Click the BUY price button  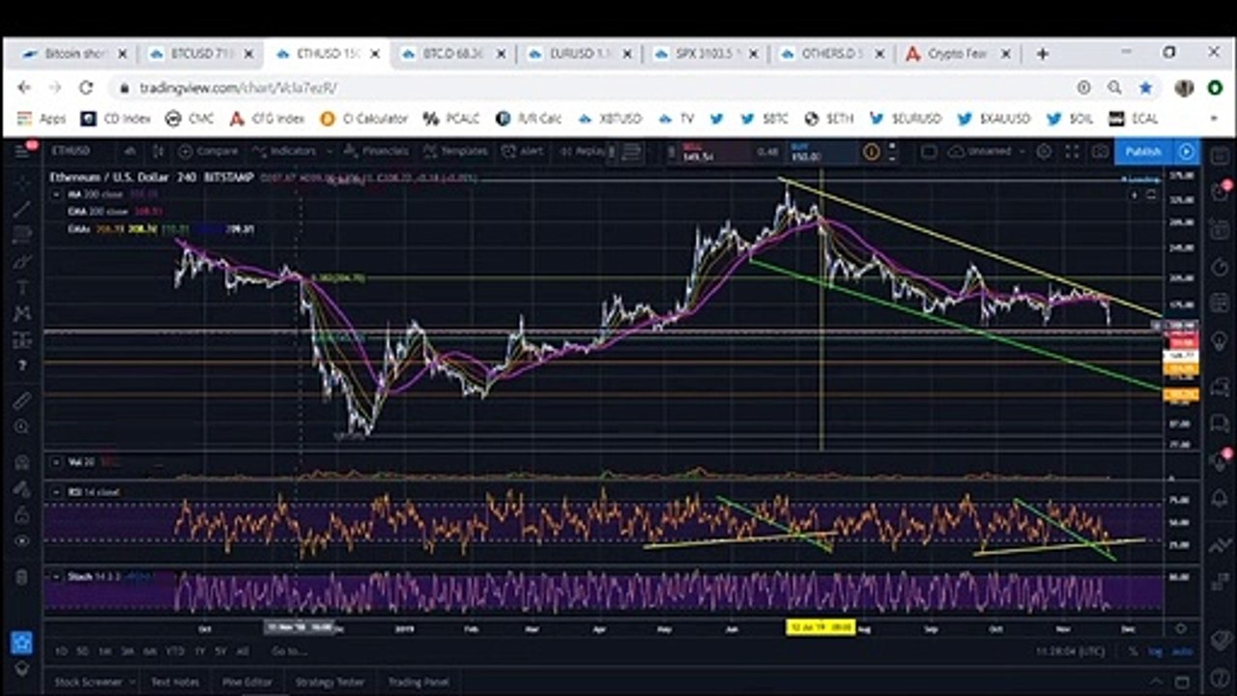coord(821,152)
